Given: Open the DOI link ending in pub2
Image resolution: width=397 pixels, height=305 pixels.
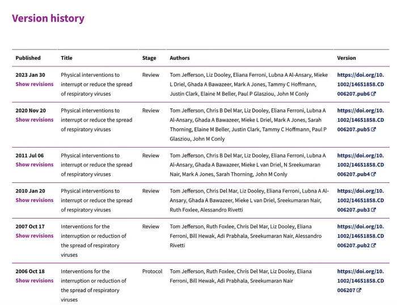Looking at the screenshot, I should [360, 236].
